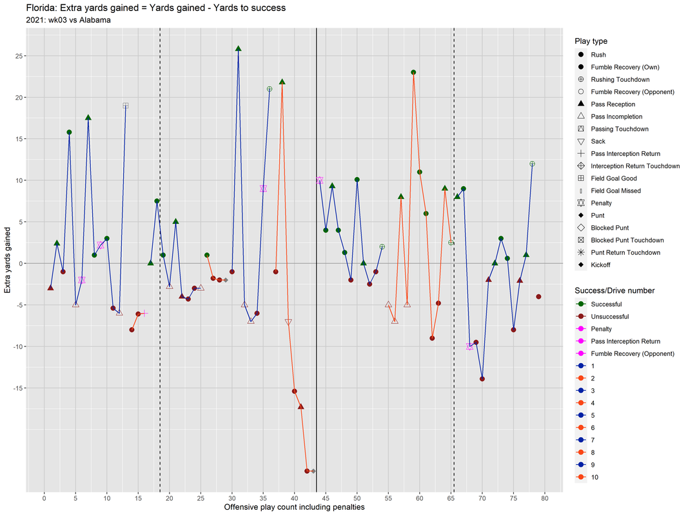Viewport: 688px width, 515px height.
Task: Click the orange drive 2 legend swatch
Action: pyautogui.click(x=580, y=378)
